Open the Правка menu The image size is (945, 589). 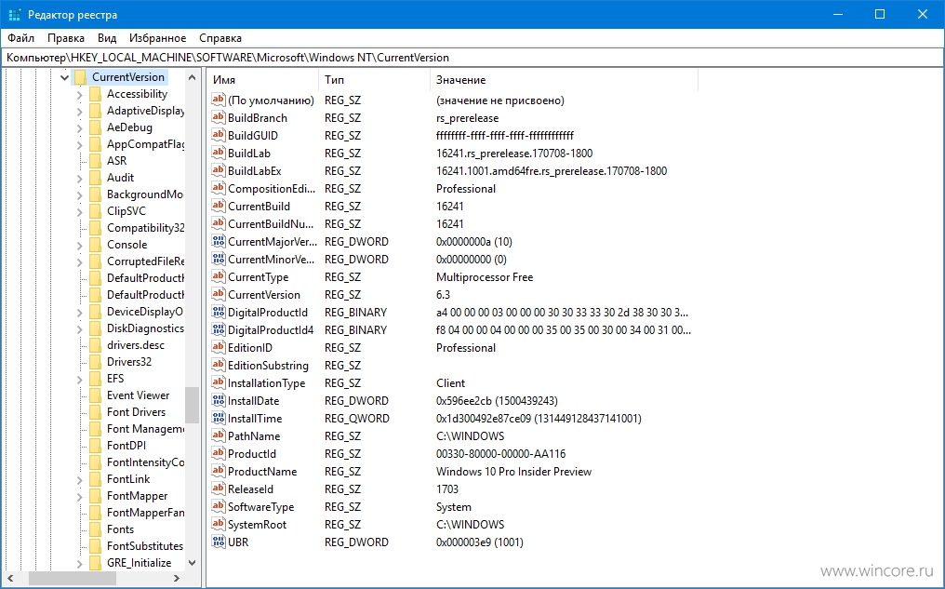(66, 38)
